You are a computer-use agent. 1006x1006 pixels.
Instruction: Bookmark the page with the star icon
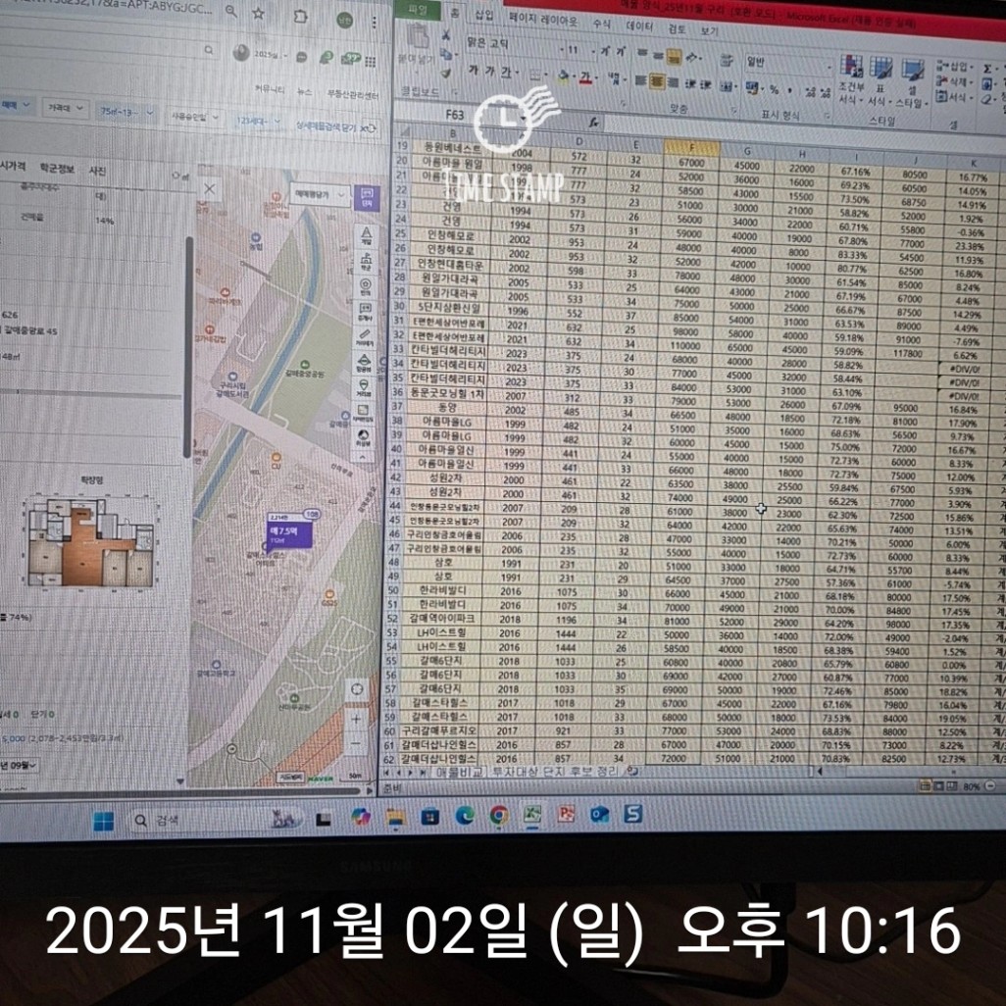coord(258,13)
